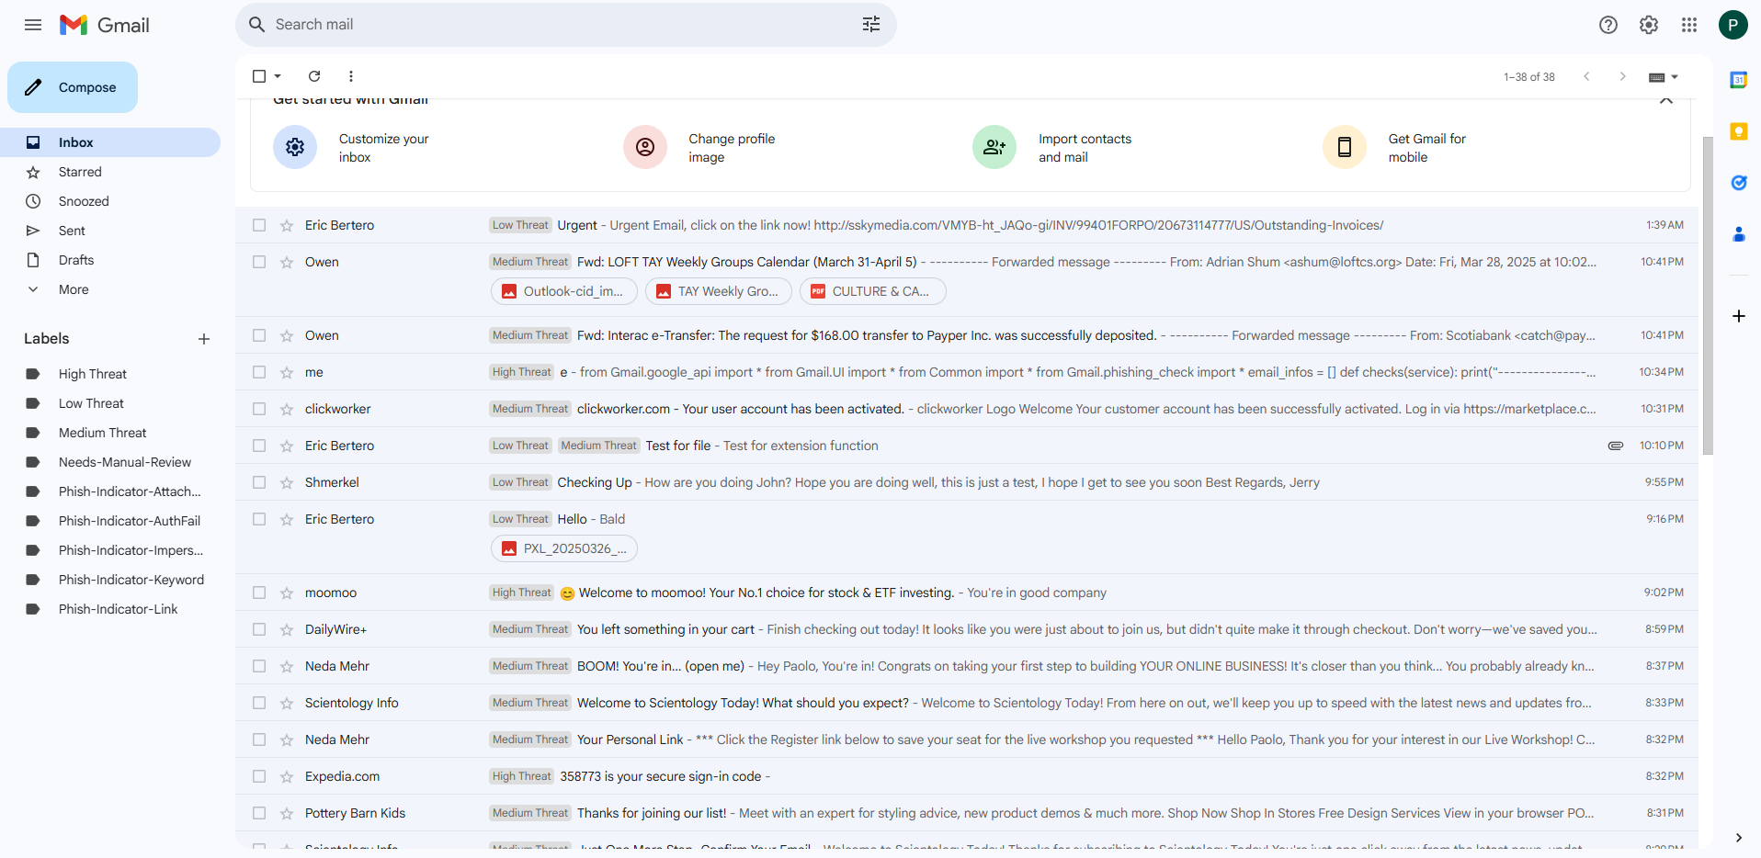The width and height of the screenshot is (1761, 858).
Task: Open Google Calendar side panel icon
Action: 1739,80
